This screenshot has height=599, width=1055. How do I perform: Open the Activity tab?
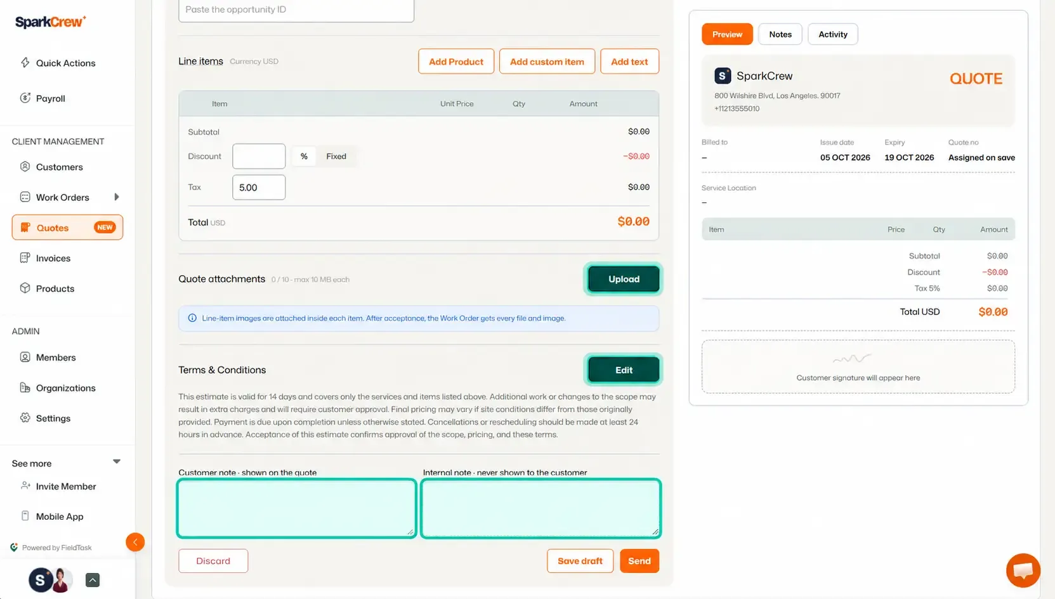point(833,34)
